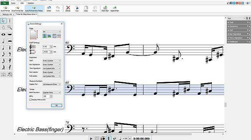Delete the selection with the red X
This screenshot has height=140, width=251.
(68, 9)
